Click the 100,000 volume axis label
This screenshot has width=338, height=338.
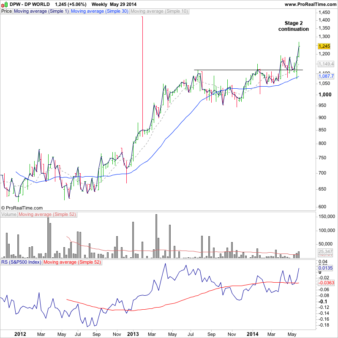click(327, 230)
